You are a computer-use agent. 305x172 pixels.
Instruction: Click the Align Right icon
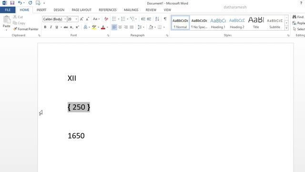click(126, 27)
